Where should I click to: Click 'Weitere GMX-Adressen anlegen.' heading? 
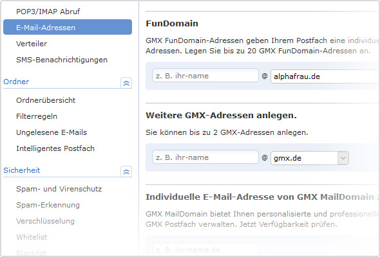pos(221,115)
